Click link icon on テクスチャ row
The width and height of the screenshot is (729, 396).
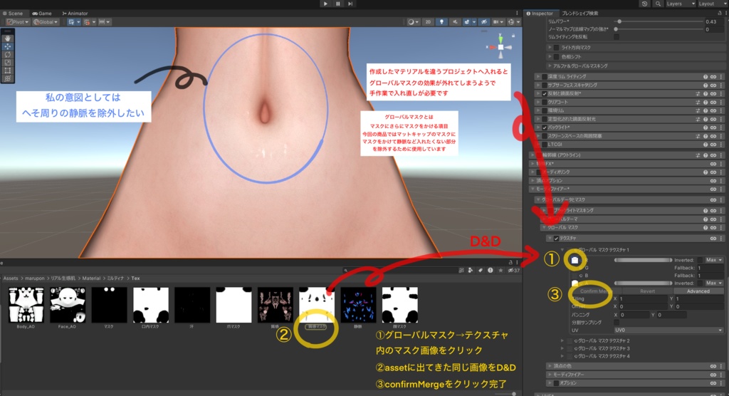click(x=713, y=239)
